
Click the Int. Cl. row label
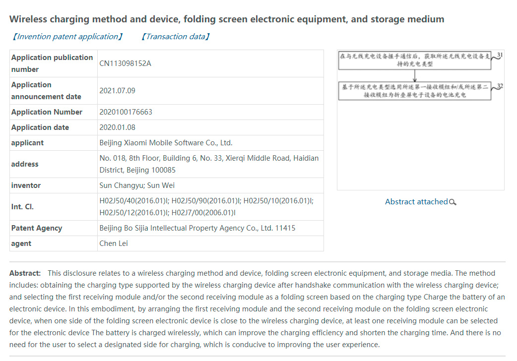[x=22, y=207]
